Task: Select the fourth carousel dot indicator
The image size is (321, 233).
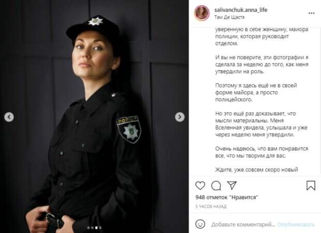Action: [100, 228]
